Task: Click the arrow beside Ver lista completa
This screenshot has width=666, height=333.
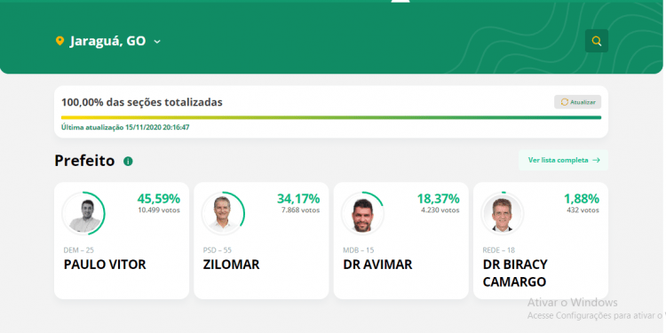Action: click(596, 160)
